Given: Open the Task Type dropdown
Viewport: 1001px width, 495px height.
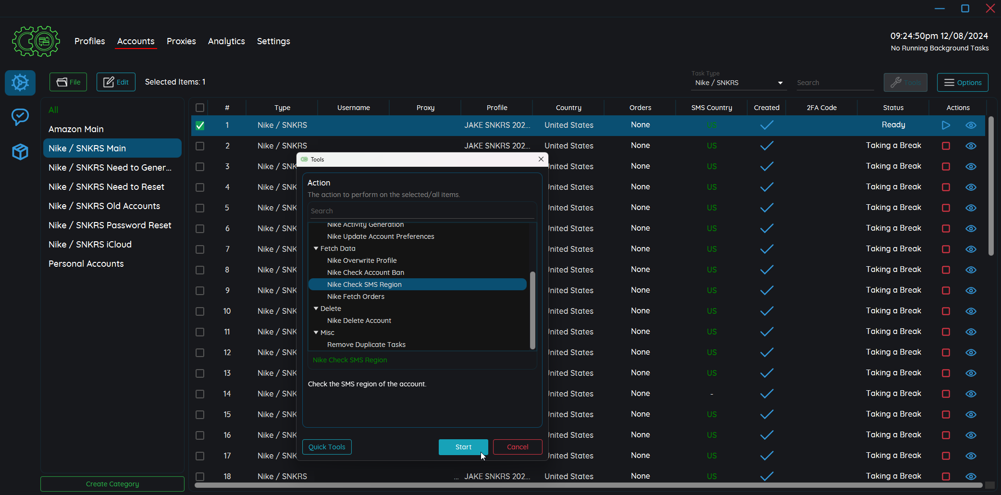Looking at the screenshot, I should tap(739, 83).
